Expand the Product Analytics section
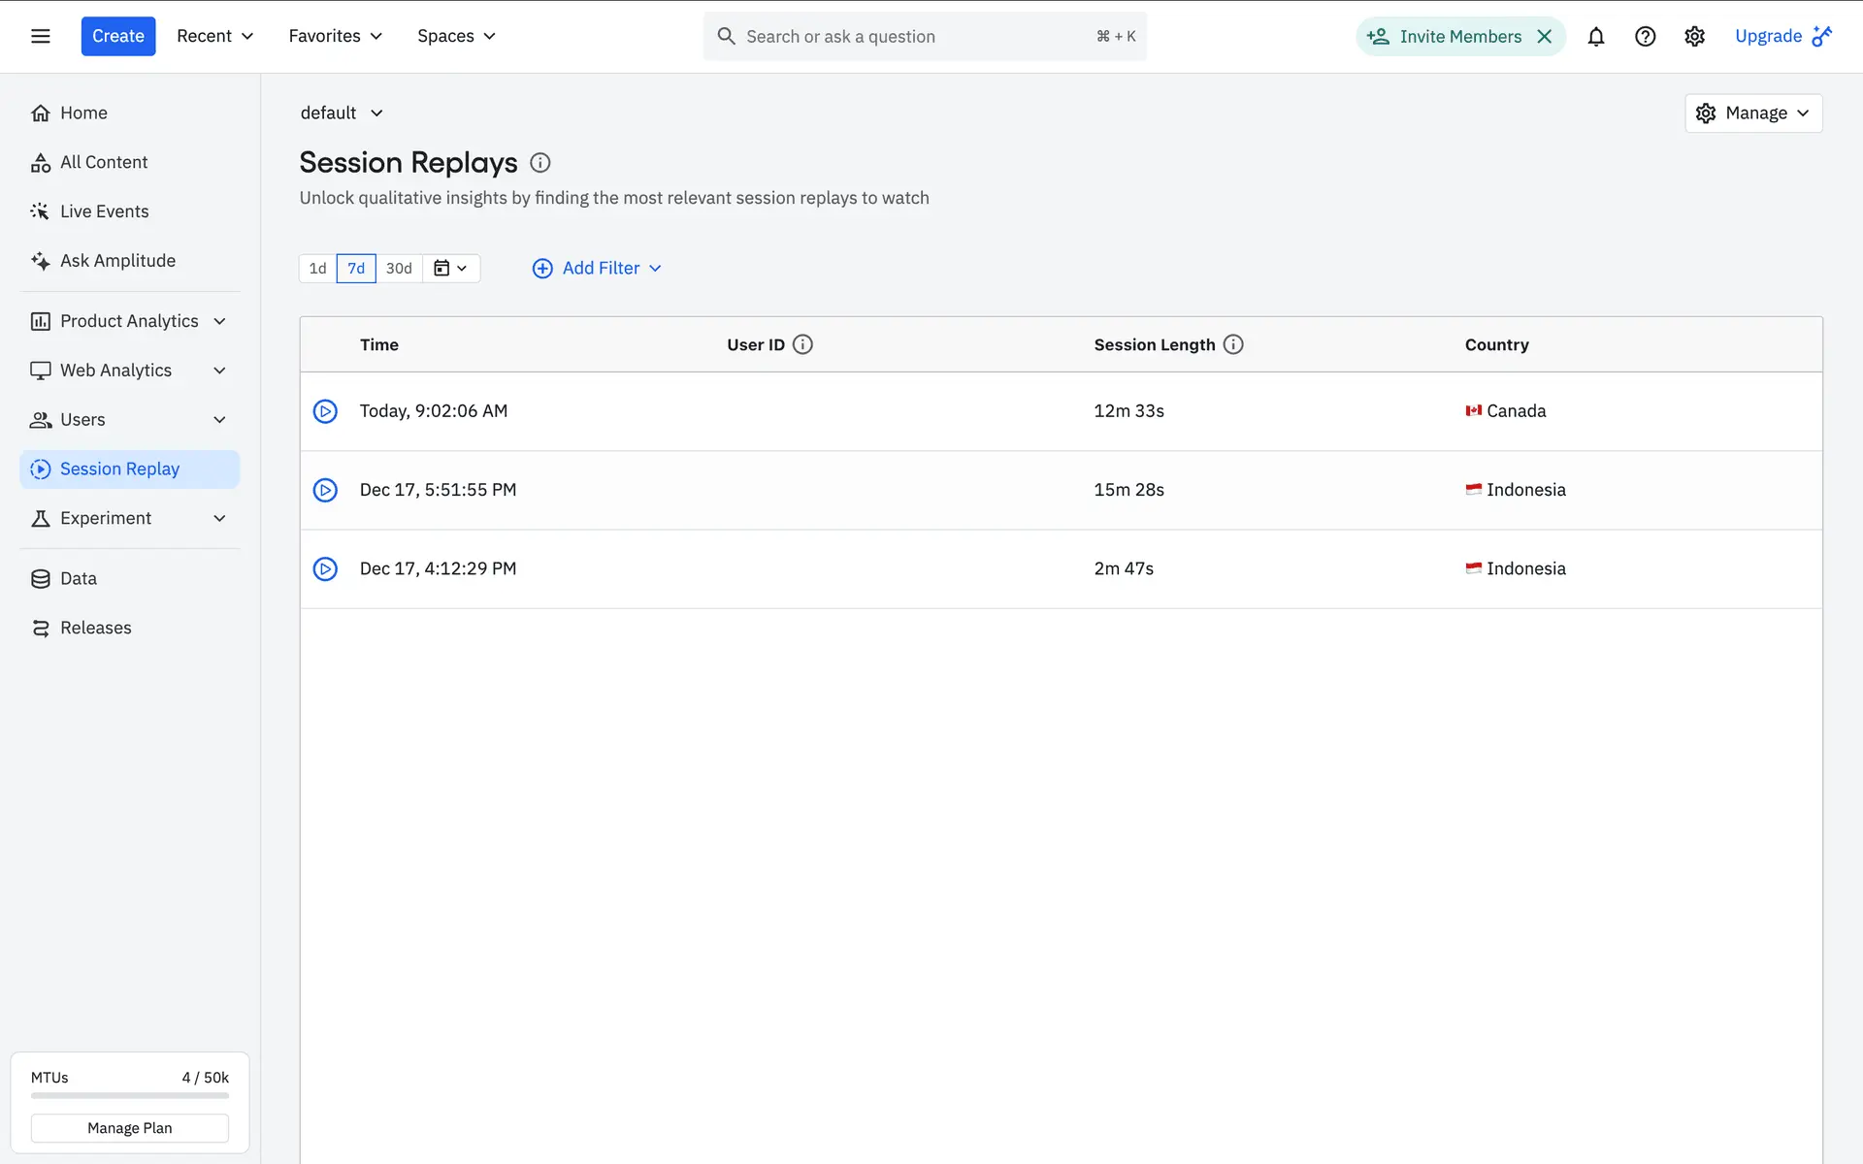 pos(129,321)
